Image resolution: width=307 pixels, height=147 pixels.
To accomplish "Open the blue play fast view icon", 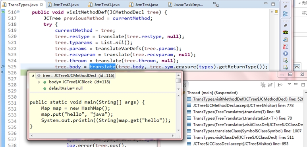I will click(x=286, y=53).
